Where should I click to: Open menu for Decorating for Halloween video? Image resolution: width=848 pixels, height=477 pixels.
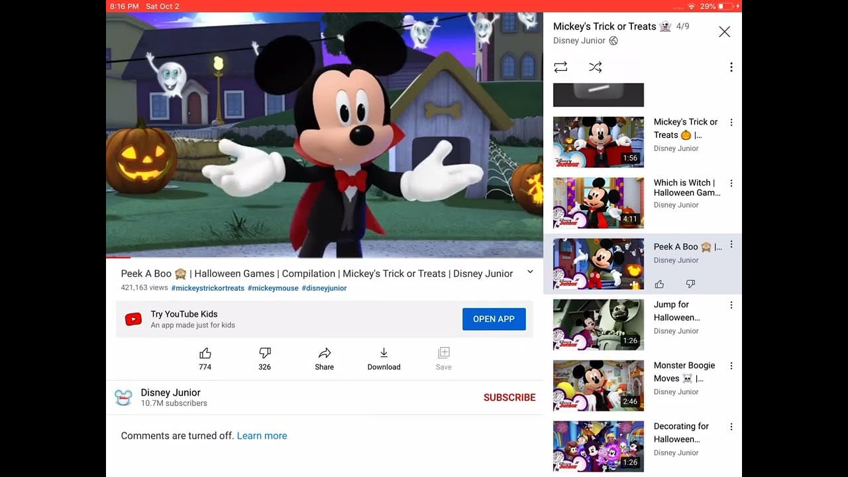click(731, 427)
